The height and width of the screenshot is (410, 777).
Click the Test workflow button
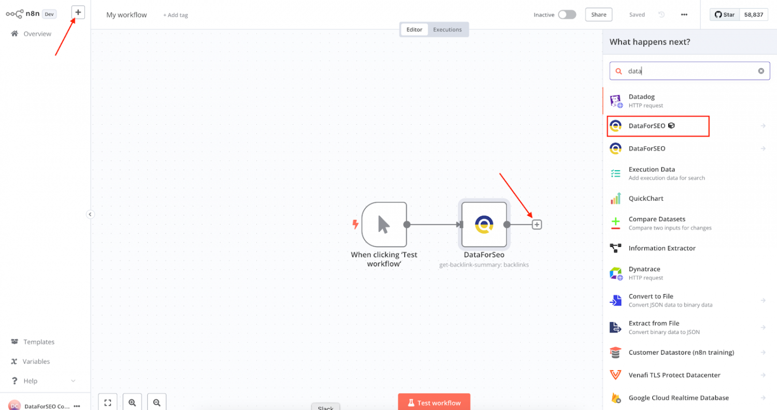[x=434, y=402]
